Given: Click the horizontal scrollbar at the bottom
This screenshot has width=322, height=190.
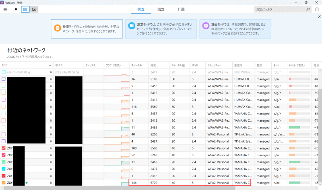Looking at the screenshot, I should (x=119, y=188).
